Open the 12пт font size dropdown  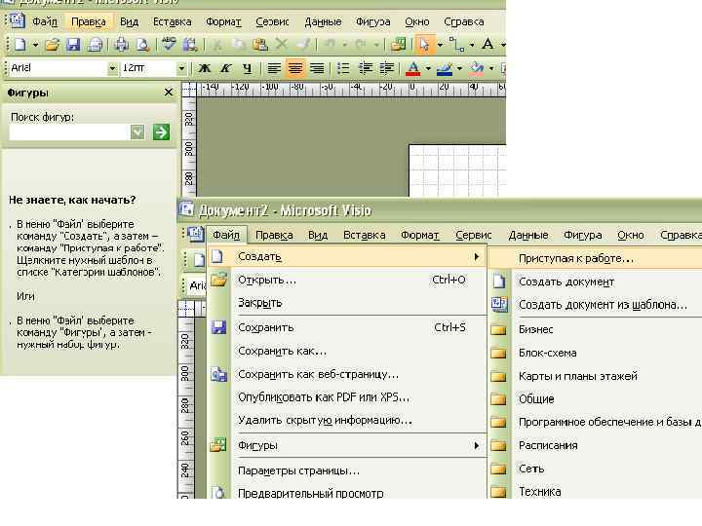pos(181,68)
